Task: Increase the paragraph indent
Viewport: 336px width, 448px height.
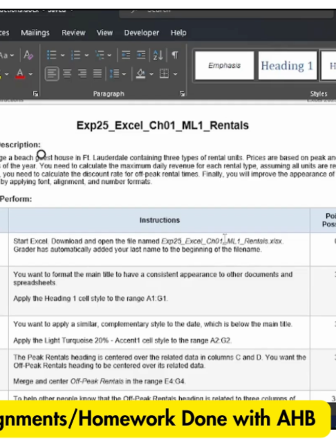Action: pos(141,55)
